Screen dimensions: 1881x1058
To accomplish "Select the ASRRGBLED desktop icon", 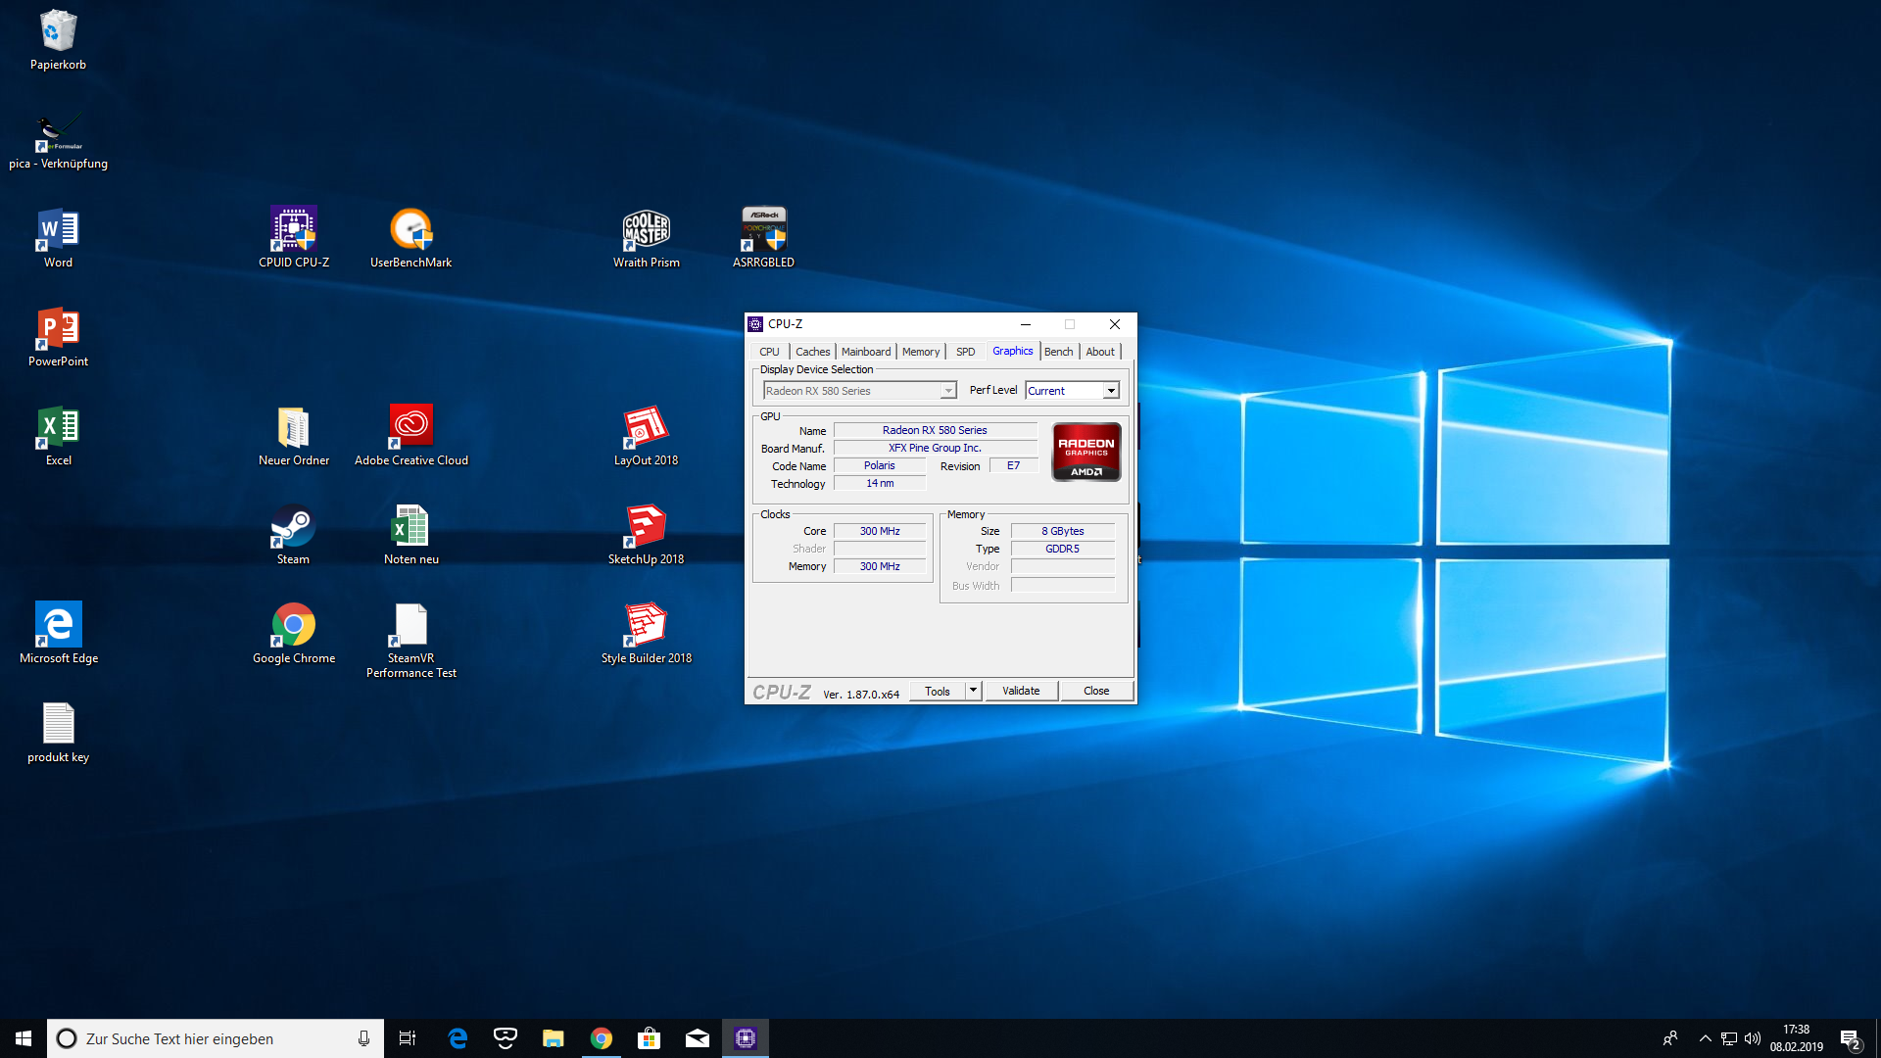I will [x=763, y=239].
